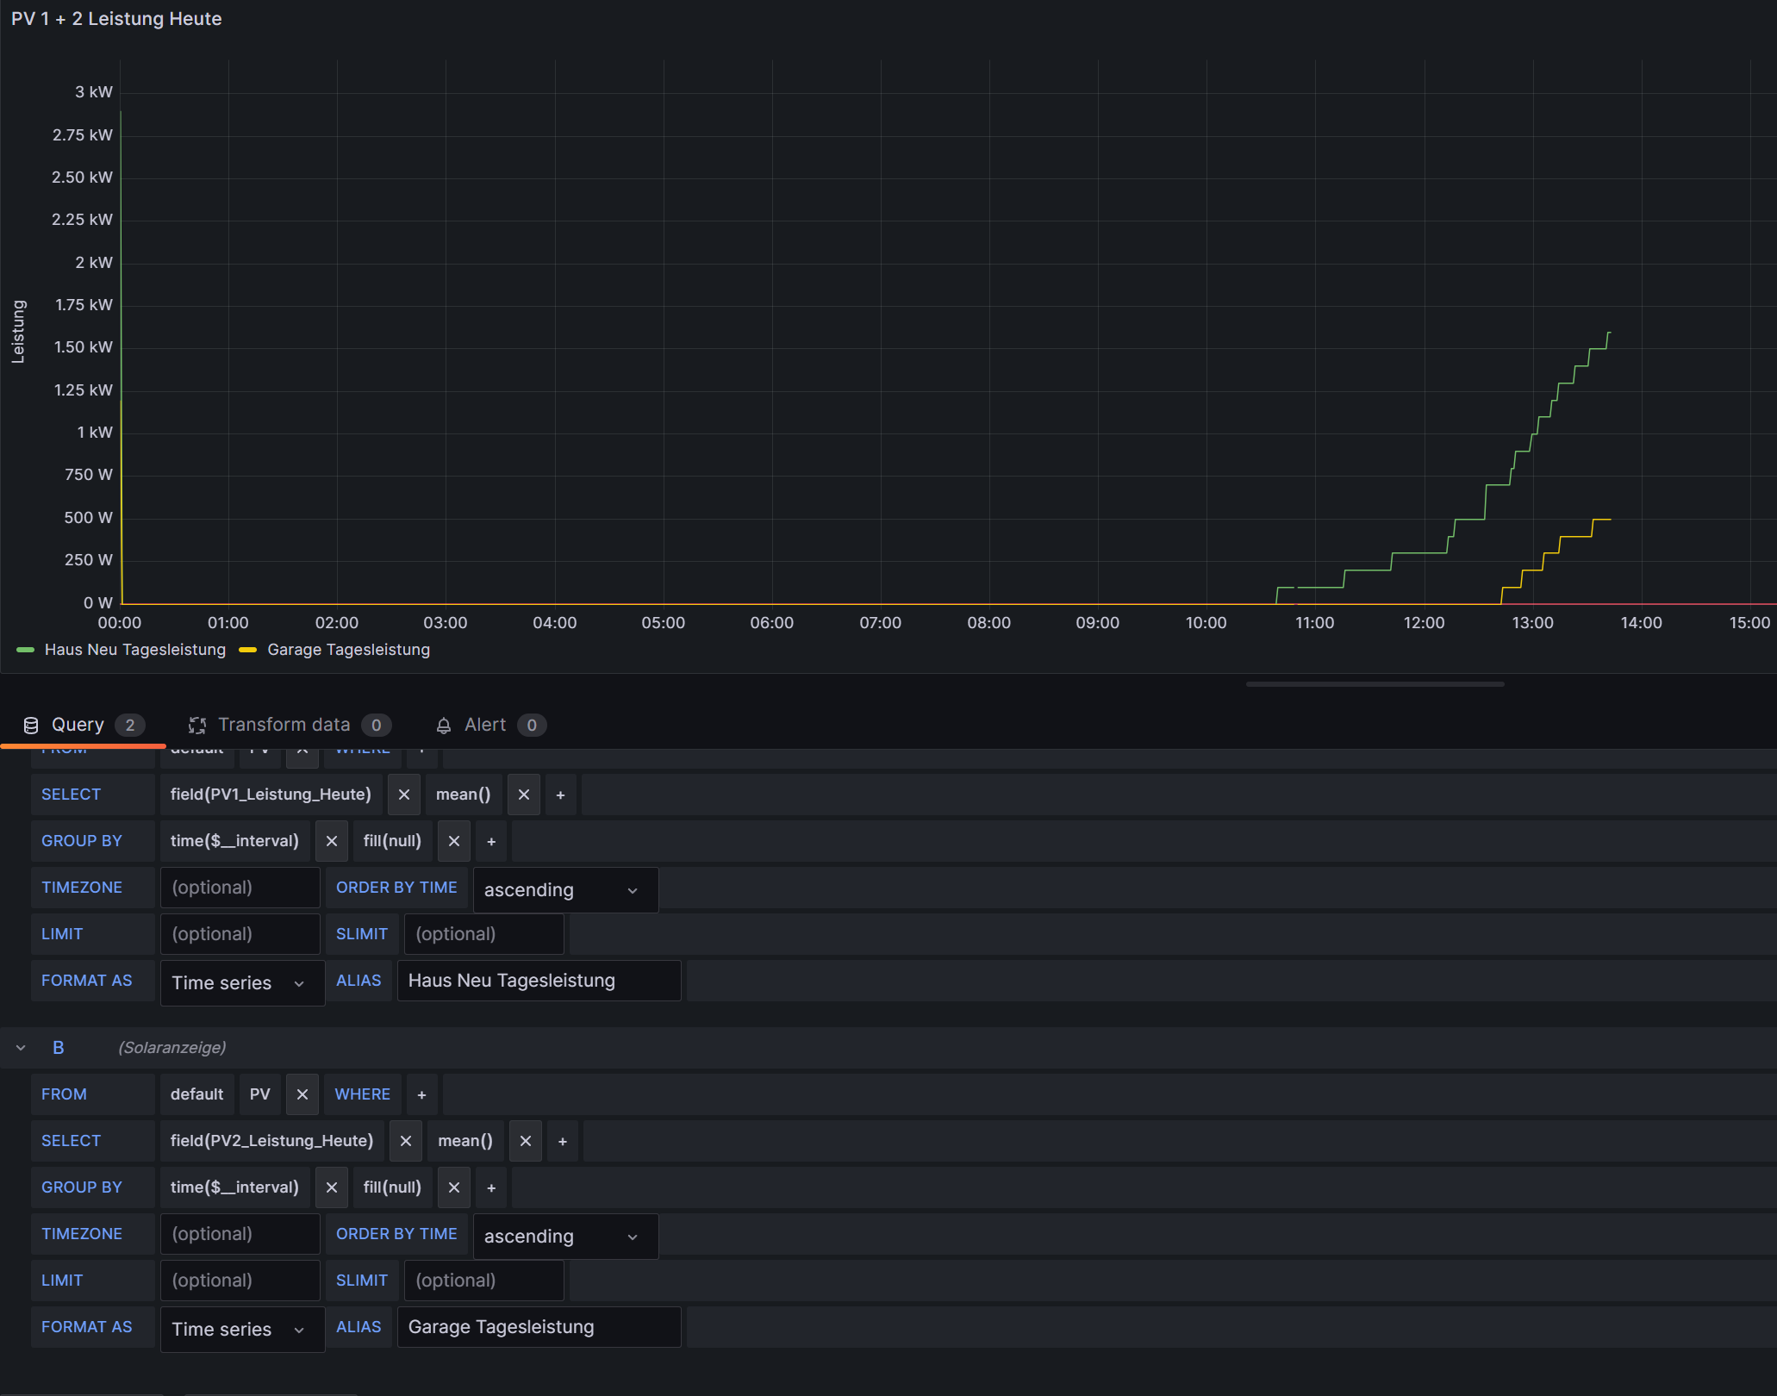The image size is (1777, 1396).
Task: Remove fill(null) from query A group by
Action: (453, 841)
